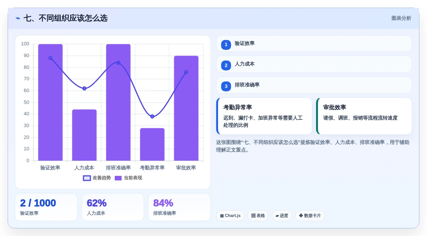Click the trend line point above 验证效率

pyautogui.click(x=50, y=58)
